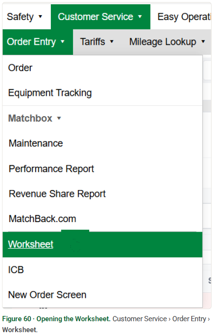215x335 pixels.
Task: Collapse the Matchbox group using its arrow
Action: pos(59,118)
